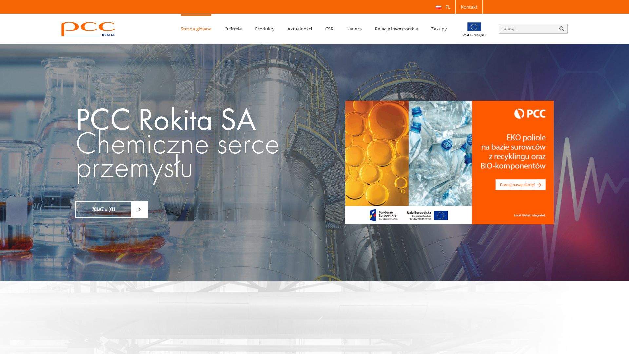
Task: Open the O firmie menu
Action: (233, 29)
